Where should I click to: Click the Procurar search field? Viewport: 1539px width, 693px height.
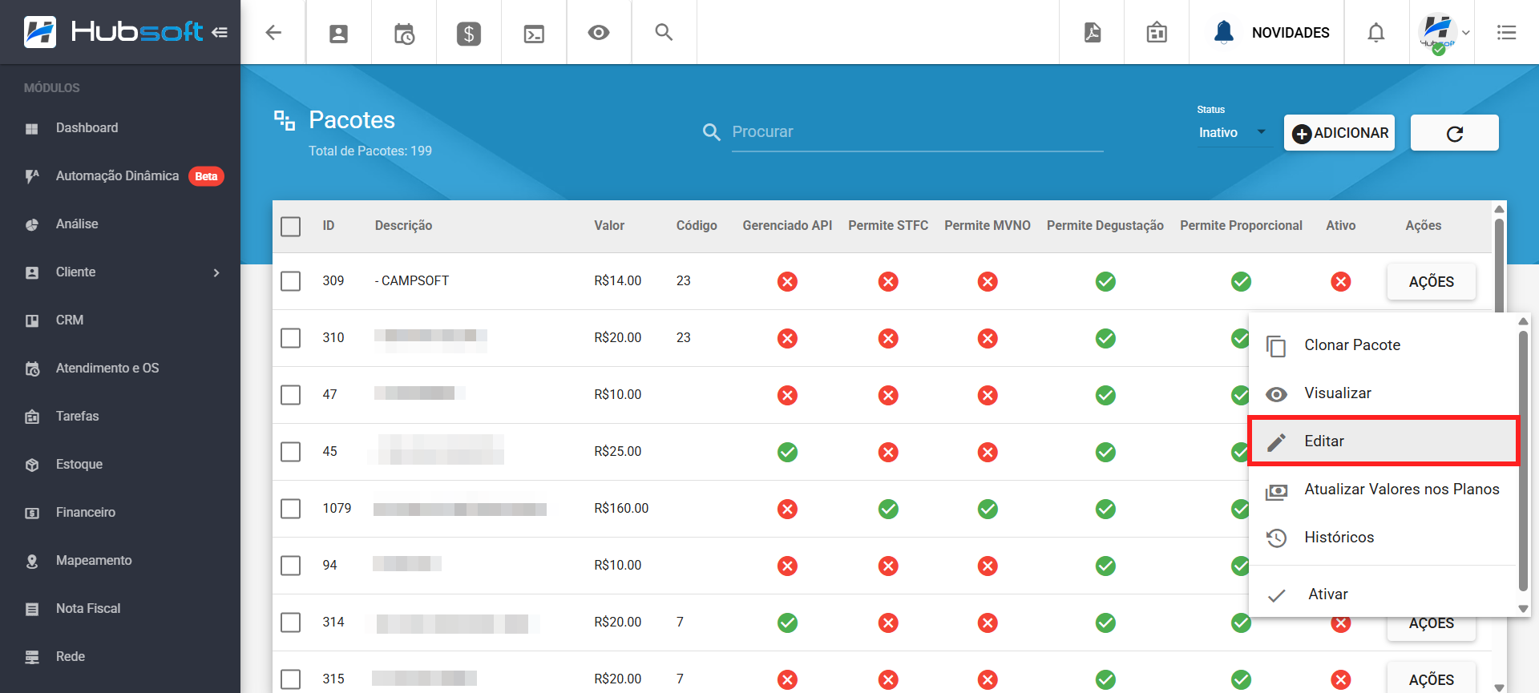(917, 132)
